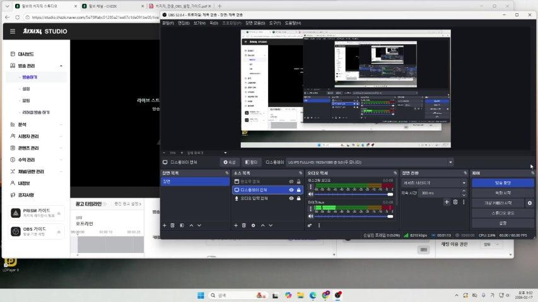The image size is (538, 302).
Task: Open the advanced audio properties gear icon
Action: click(310, 225)
